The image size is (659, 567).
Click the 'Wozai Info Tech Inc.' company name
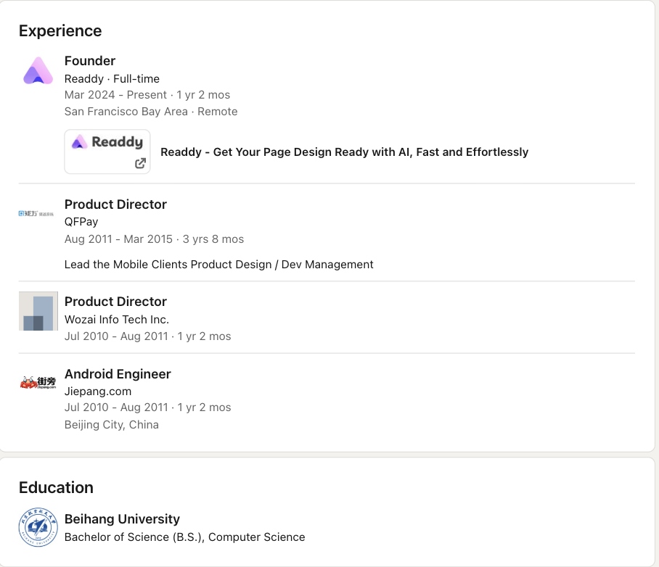[x=116, y=320]
